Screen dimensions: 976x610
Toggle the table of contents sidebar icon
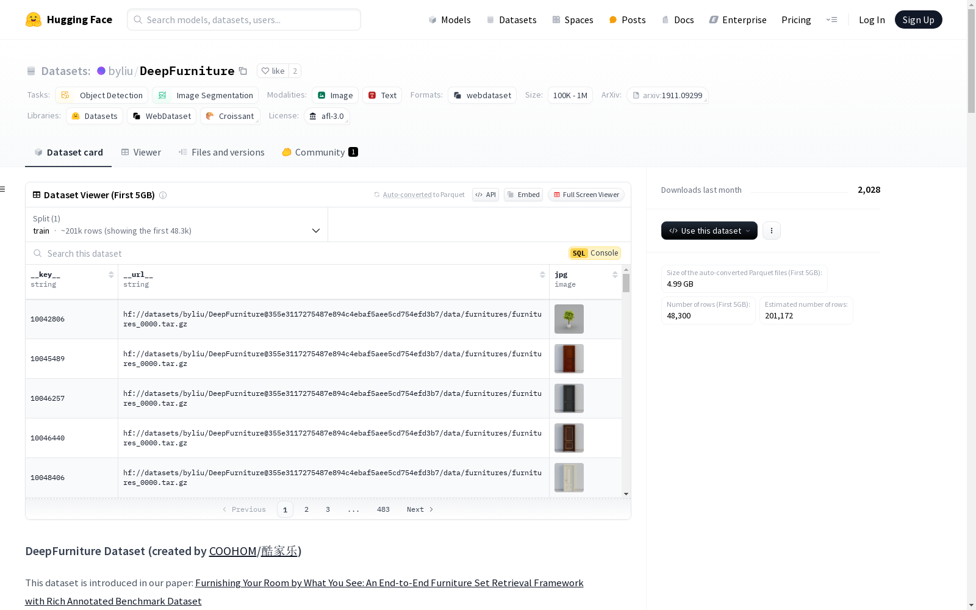click(x=3, y=189)
